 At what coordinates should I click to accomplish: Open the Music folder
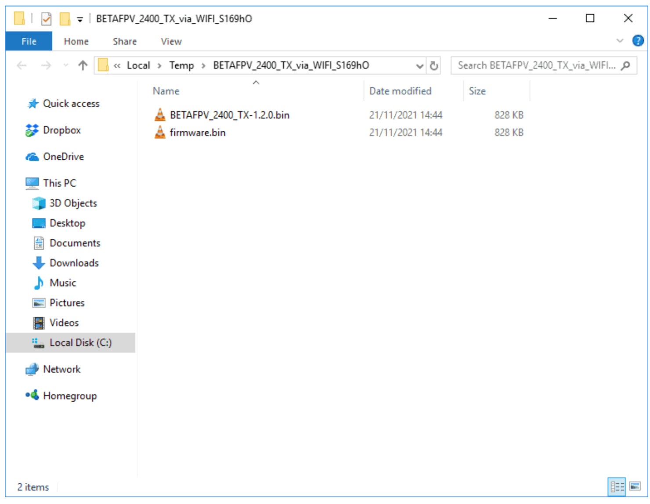[x=63, y=283]
